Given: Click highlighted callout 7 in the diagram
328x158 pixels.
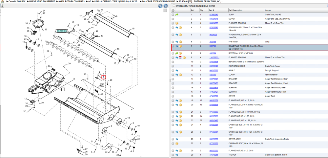Looking at the screenshot, I should pos(103,77).
